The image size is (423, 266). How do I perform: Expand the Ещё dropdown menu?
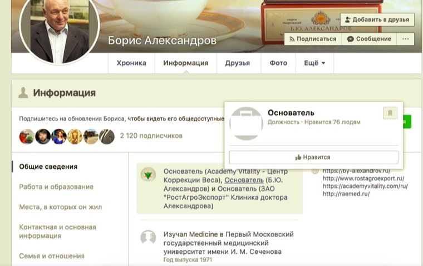314,63
